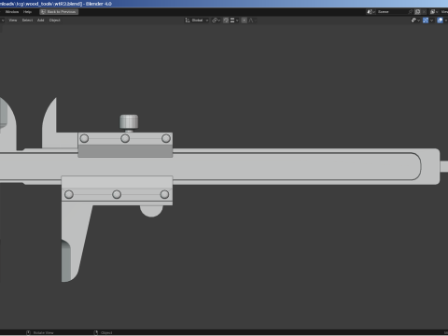Viewport: 448px width, 336px height.
Task: Click the new scene icon
Action: [418, 12]
